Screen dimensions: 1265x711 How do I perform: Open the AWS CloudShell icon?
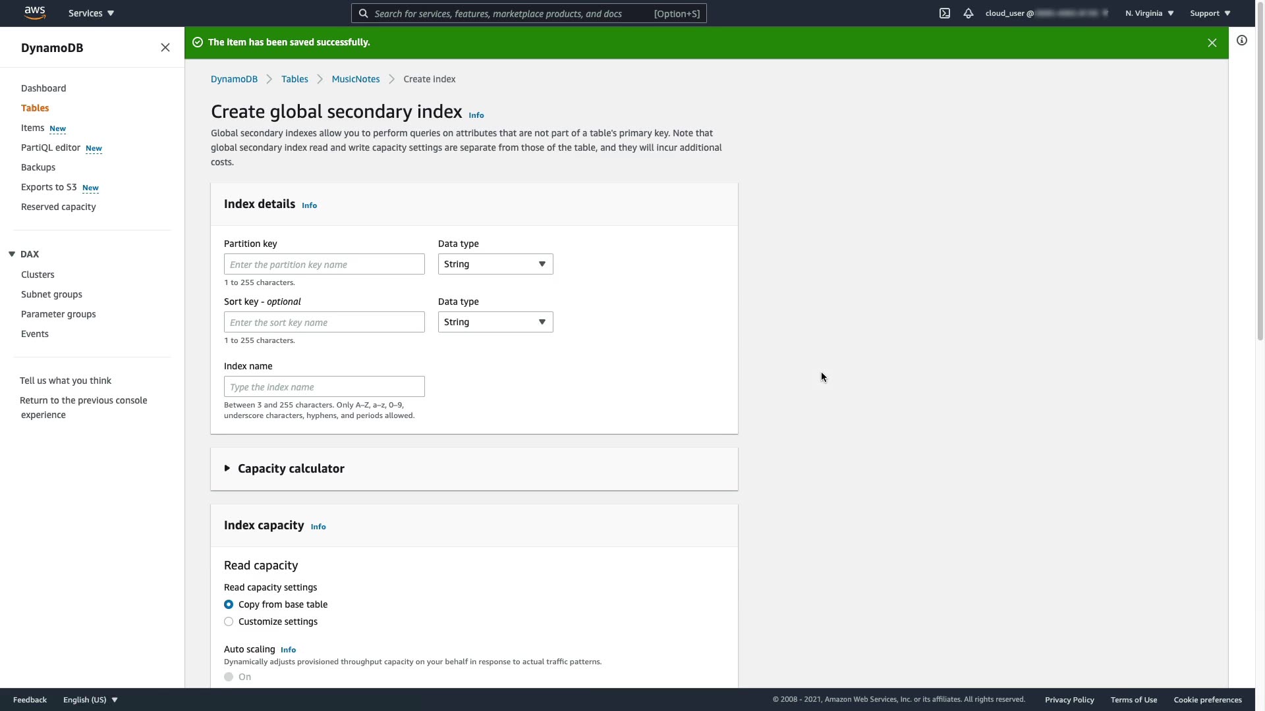(x=944, y=13)
